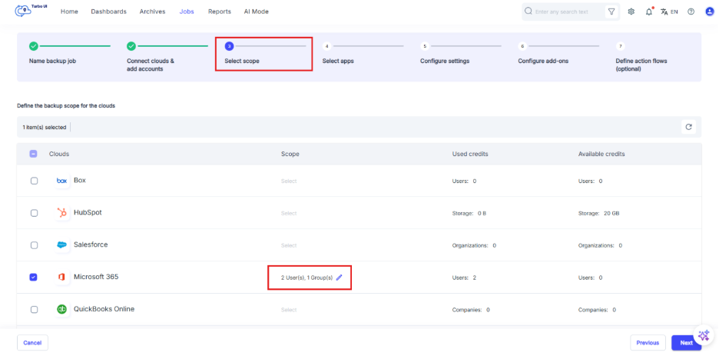The height and width of the screenshot is (356, 719).
Task: Open the EN language dropdown
Action: pyautogui.click(x=669, y=12)
